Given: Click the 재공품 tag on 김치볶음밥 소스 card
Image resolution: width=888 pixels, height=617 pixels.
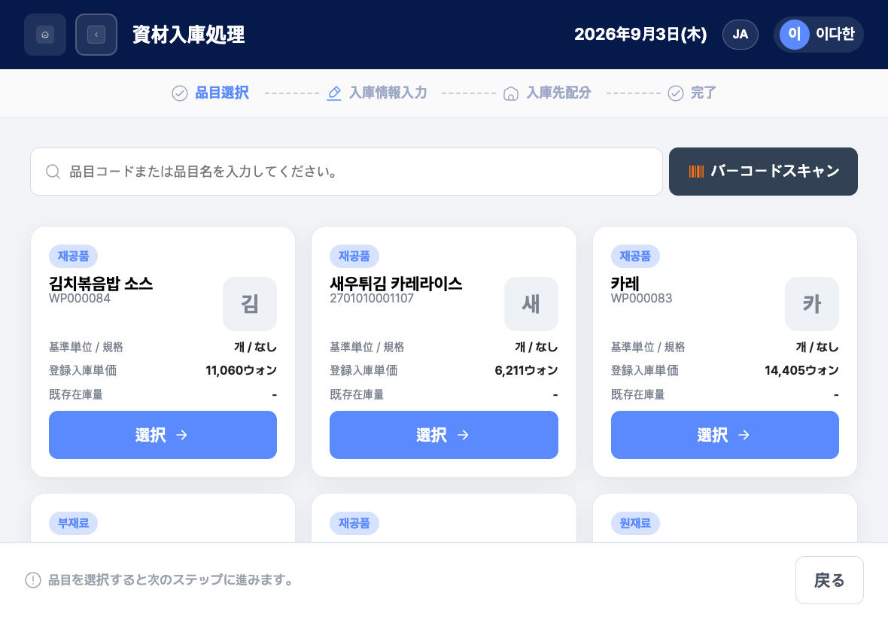Looking at the screenshot, I should pyautogui.click(x=73, y=256).
